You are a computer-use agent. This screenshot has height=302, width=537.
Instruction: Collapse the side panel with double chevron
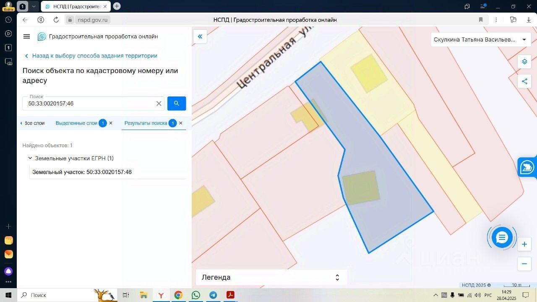200,36
